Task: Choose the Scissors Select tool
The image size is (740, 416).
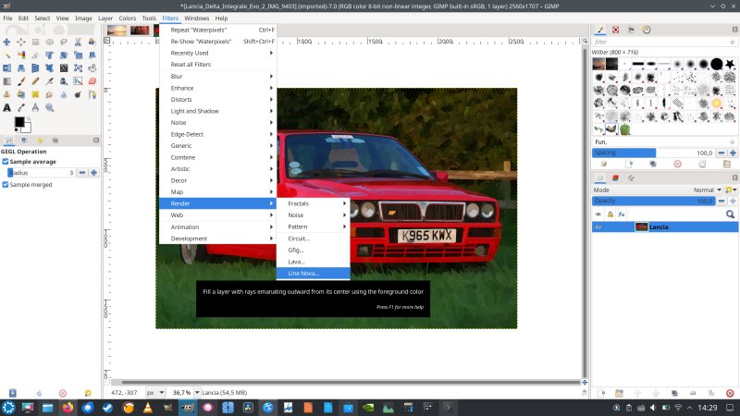Action: pos(77,41)
